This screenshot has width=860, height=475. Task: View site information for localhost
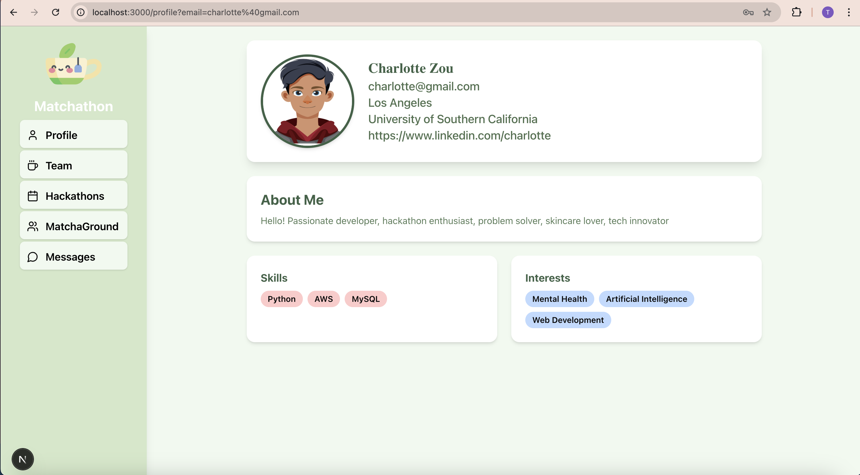tap(81, 12)
